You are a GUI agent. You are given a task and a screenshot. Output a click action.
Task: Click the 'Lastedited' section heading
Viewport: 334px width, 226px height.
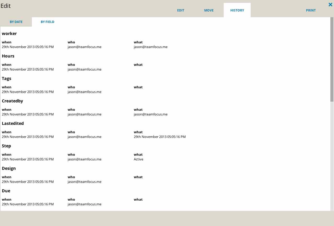pos(13,124)
